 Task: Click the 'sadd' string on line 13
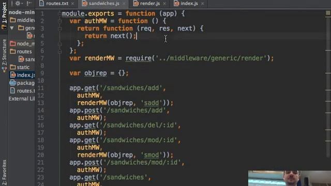point(152,103)
